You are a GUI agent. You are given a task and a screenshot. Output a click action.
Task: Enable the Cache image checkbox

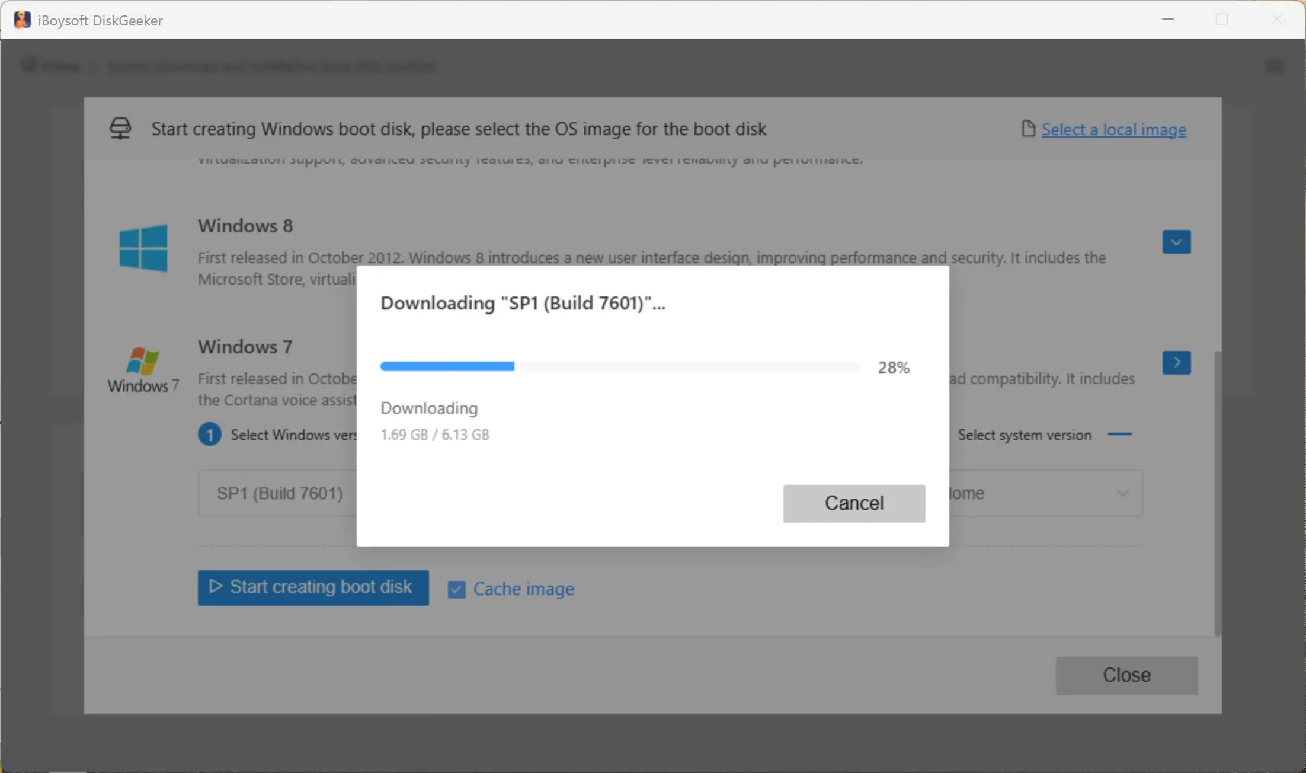point(456,589)
